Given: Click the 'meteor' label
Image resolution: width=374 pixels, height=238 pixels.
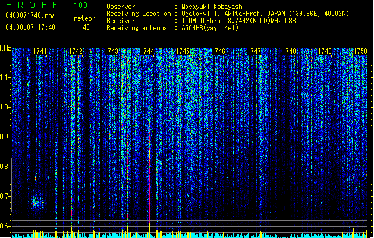Looking at the screenshot, I should click(84, 18).
